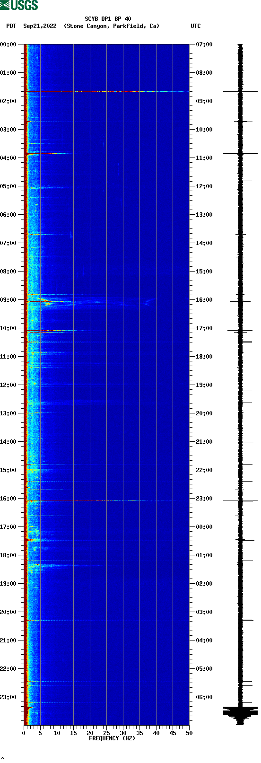Click the PDT time label '09:00'

click(x=9, y=300)
